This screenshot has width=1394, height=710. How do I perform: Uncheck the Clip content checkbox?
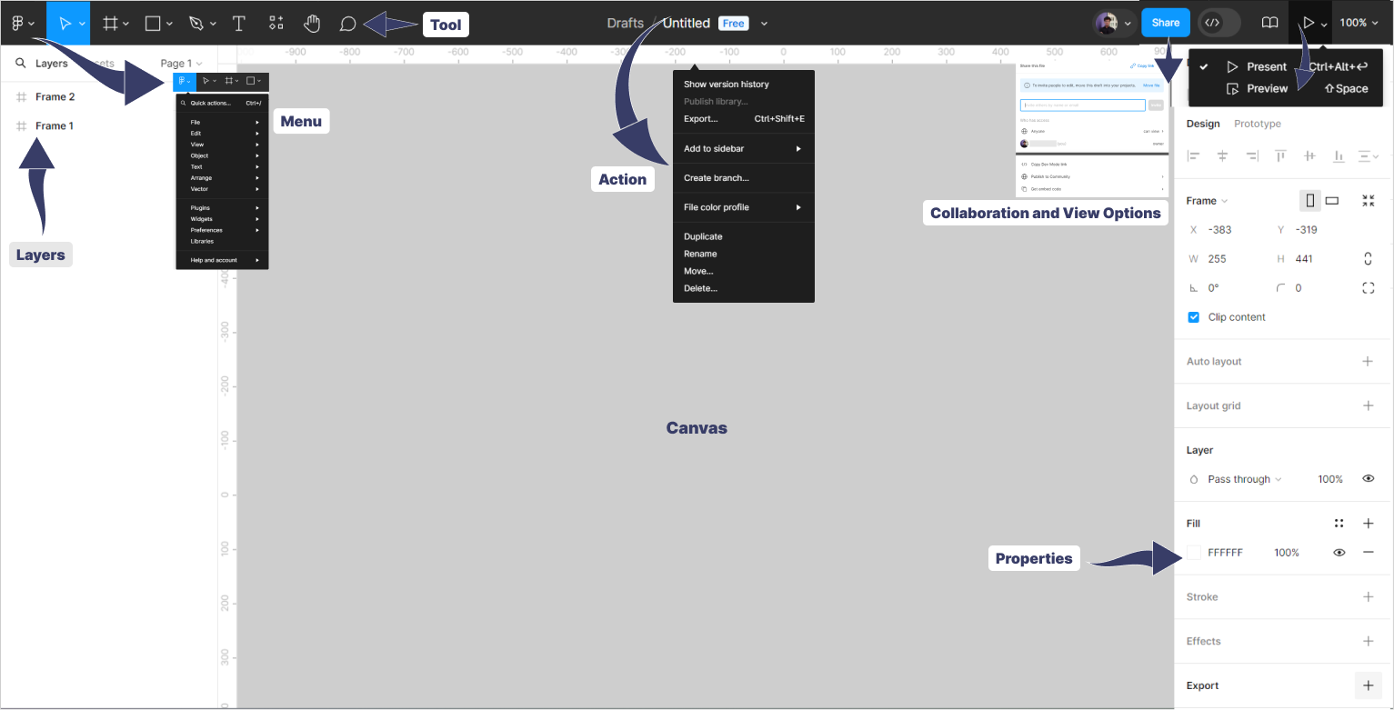click(x=1193, y=317)
